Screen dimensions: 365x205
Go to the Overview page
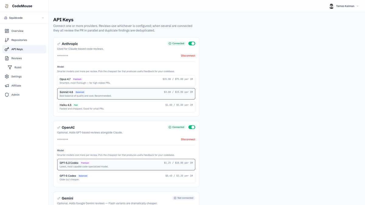click(24, 31)
